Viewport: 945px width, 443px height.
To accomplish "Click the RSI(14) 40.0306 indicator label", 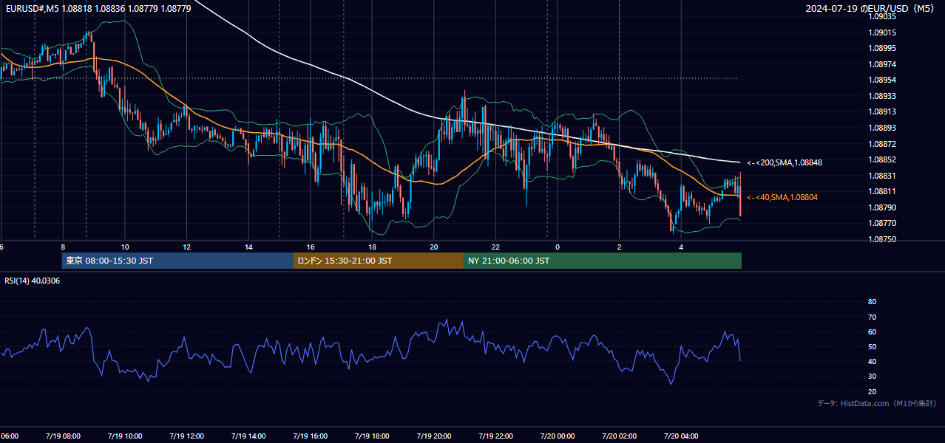I will click(x=32, y=281).
